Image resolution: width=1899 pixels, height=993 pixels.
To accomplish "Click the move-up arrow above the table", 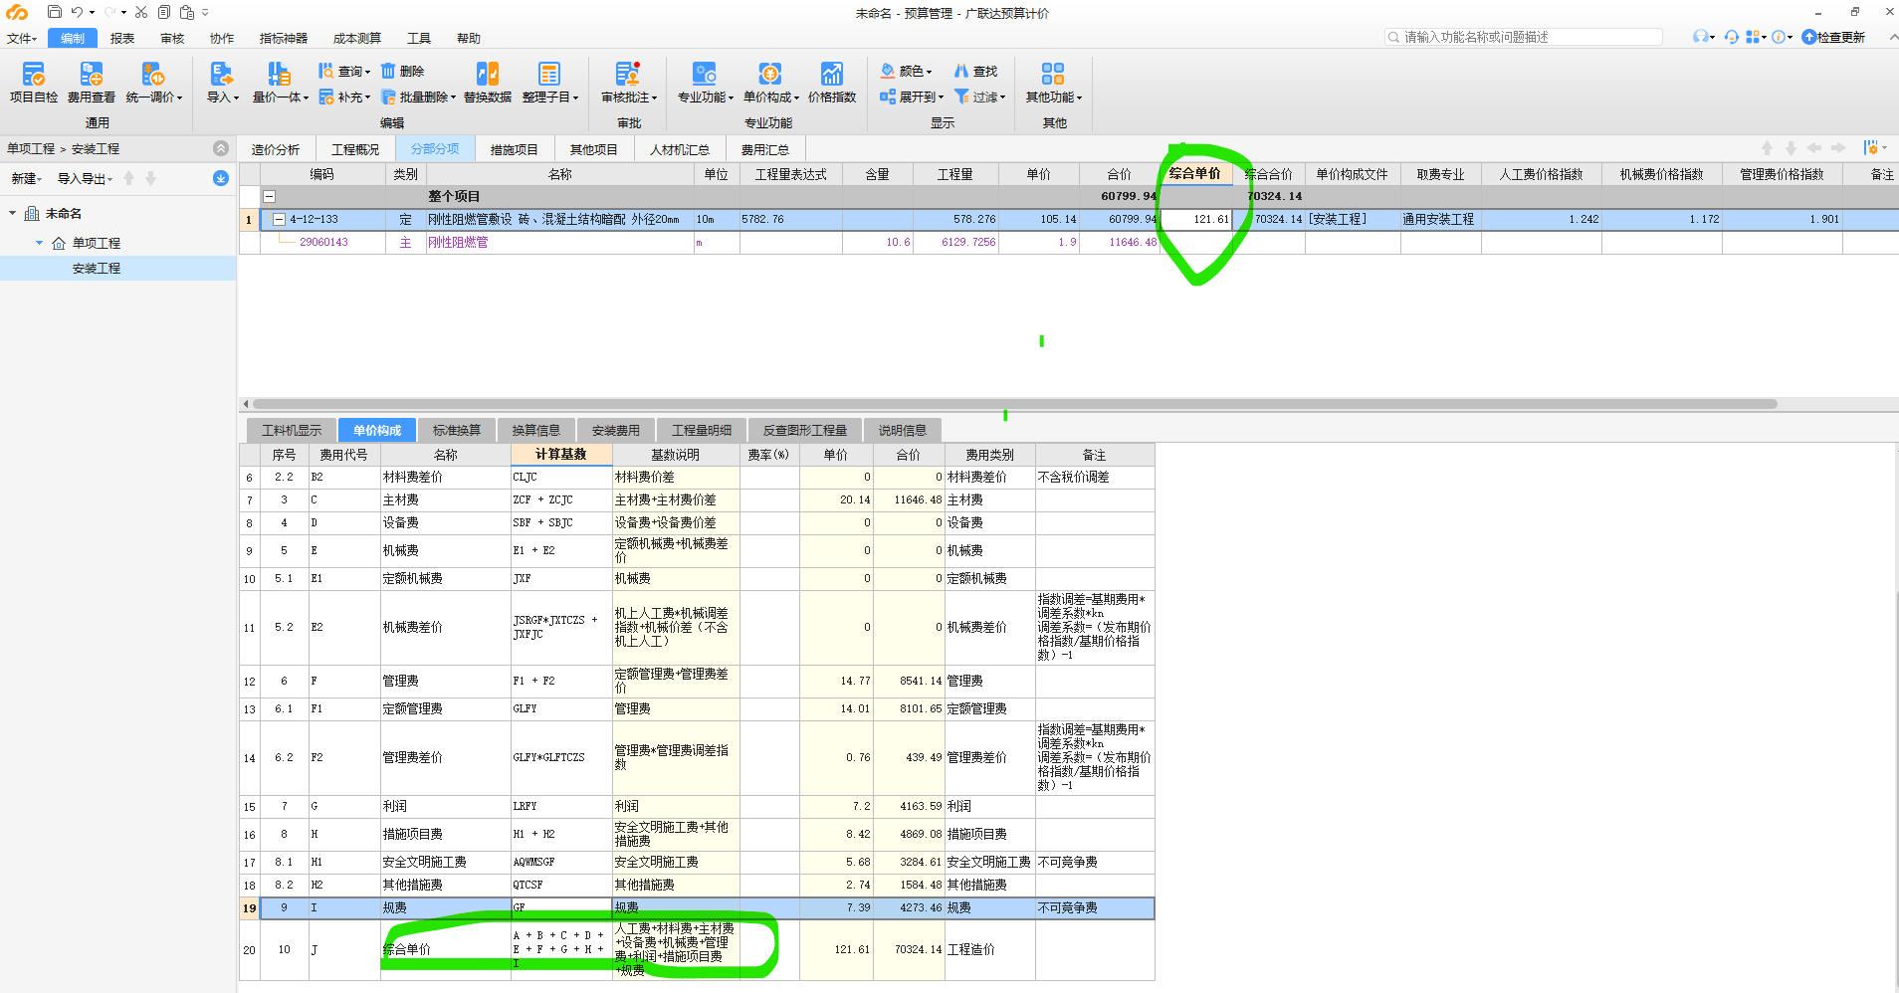I will point(1768,148).
